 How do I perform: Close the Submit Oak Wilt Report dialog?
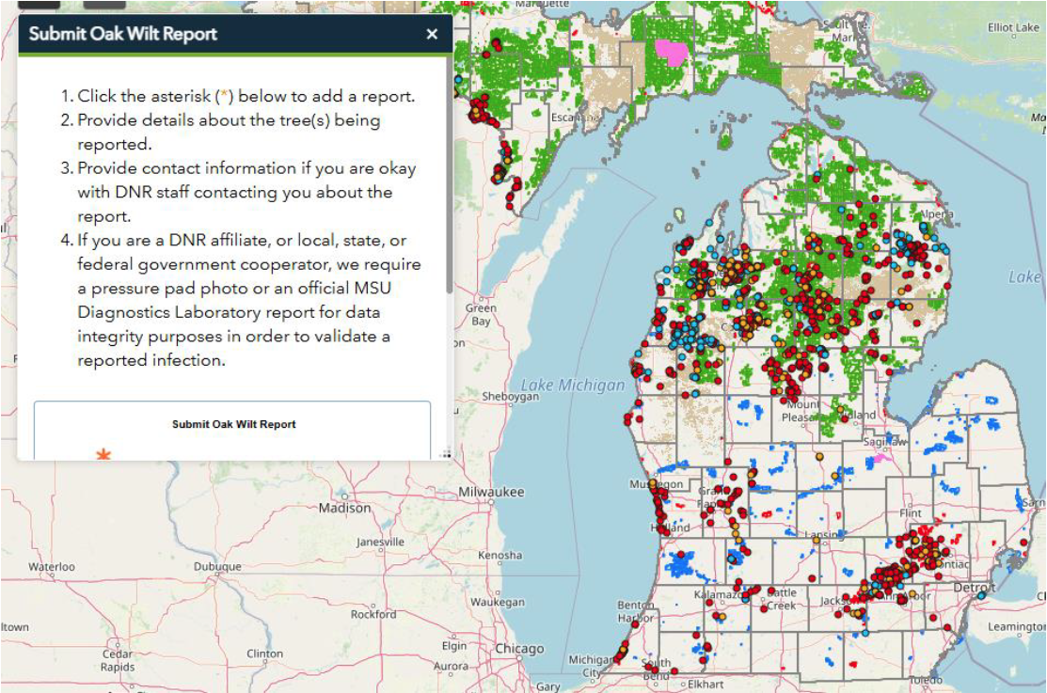tap(432, 34)
